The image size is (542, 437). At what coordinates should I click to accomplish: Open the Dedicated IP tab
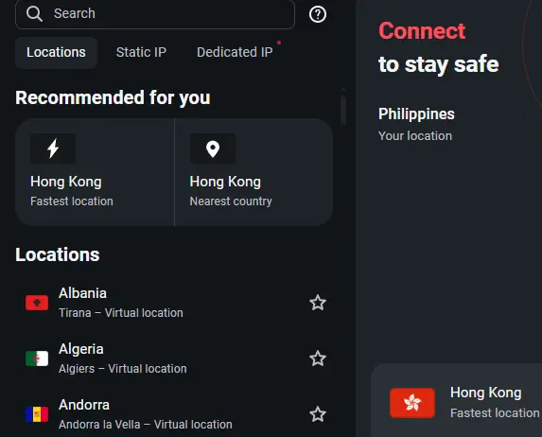pyautogui.click(x=235, y=52)
